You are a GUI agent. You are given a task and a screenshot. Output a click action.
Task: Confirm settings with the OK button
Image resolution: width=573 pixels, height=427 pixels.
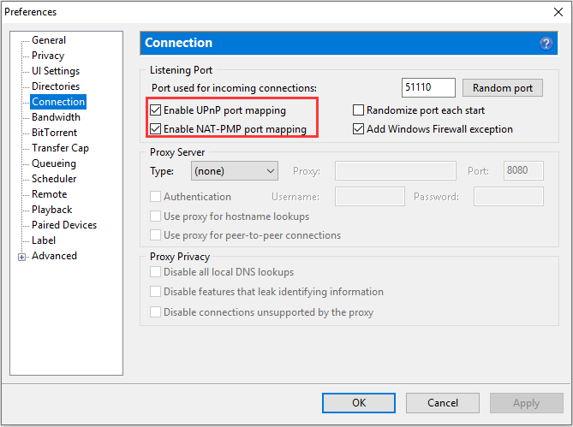359,403
